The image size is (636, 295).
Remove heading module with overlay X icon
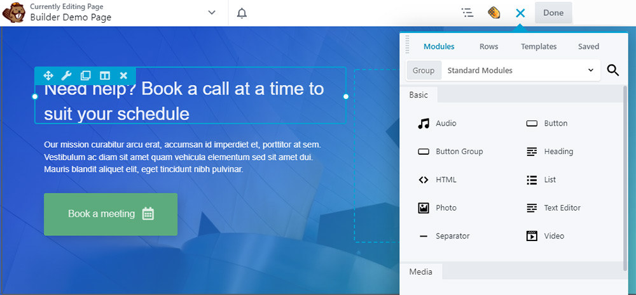(x=124, y=75)
